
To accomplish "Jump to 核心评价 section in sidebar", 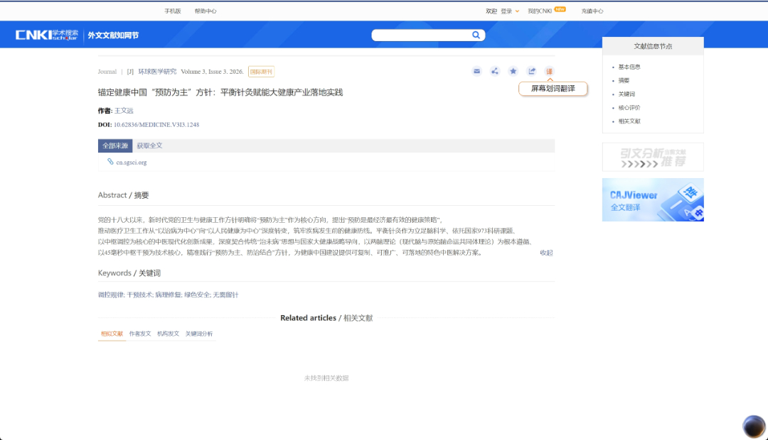I will click(x=629, y=108).
